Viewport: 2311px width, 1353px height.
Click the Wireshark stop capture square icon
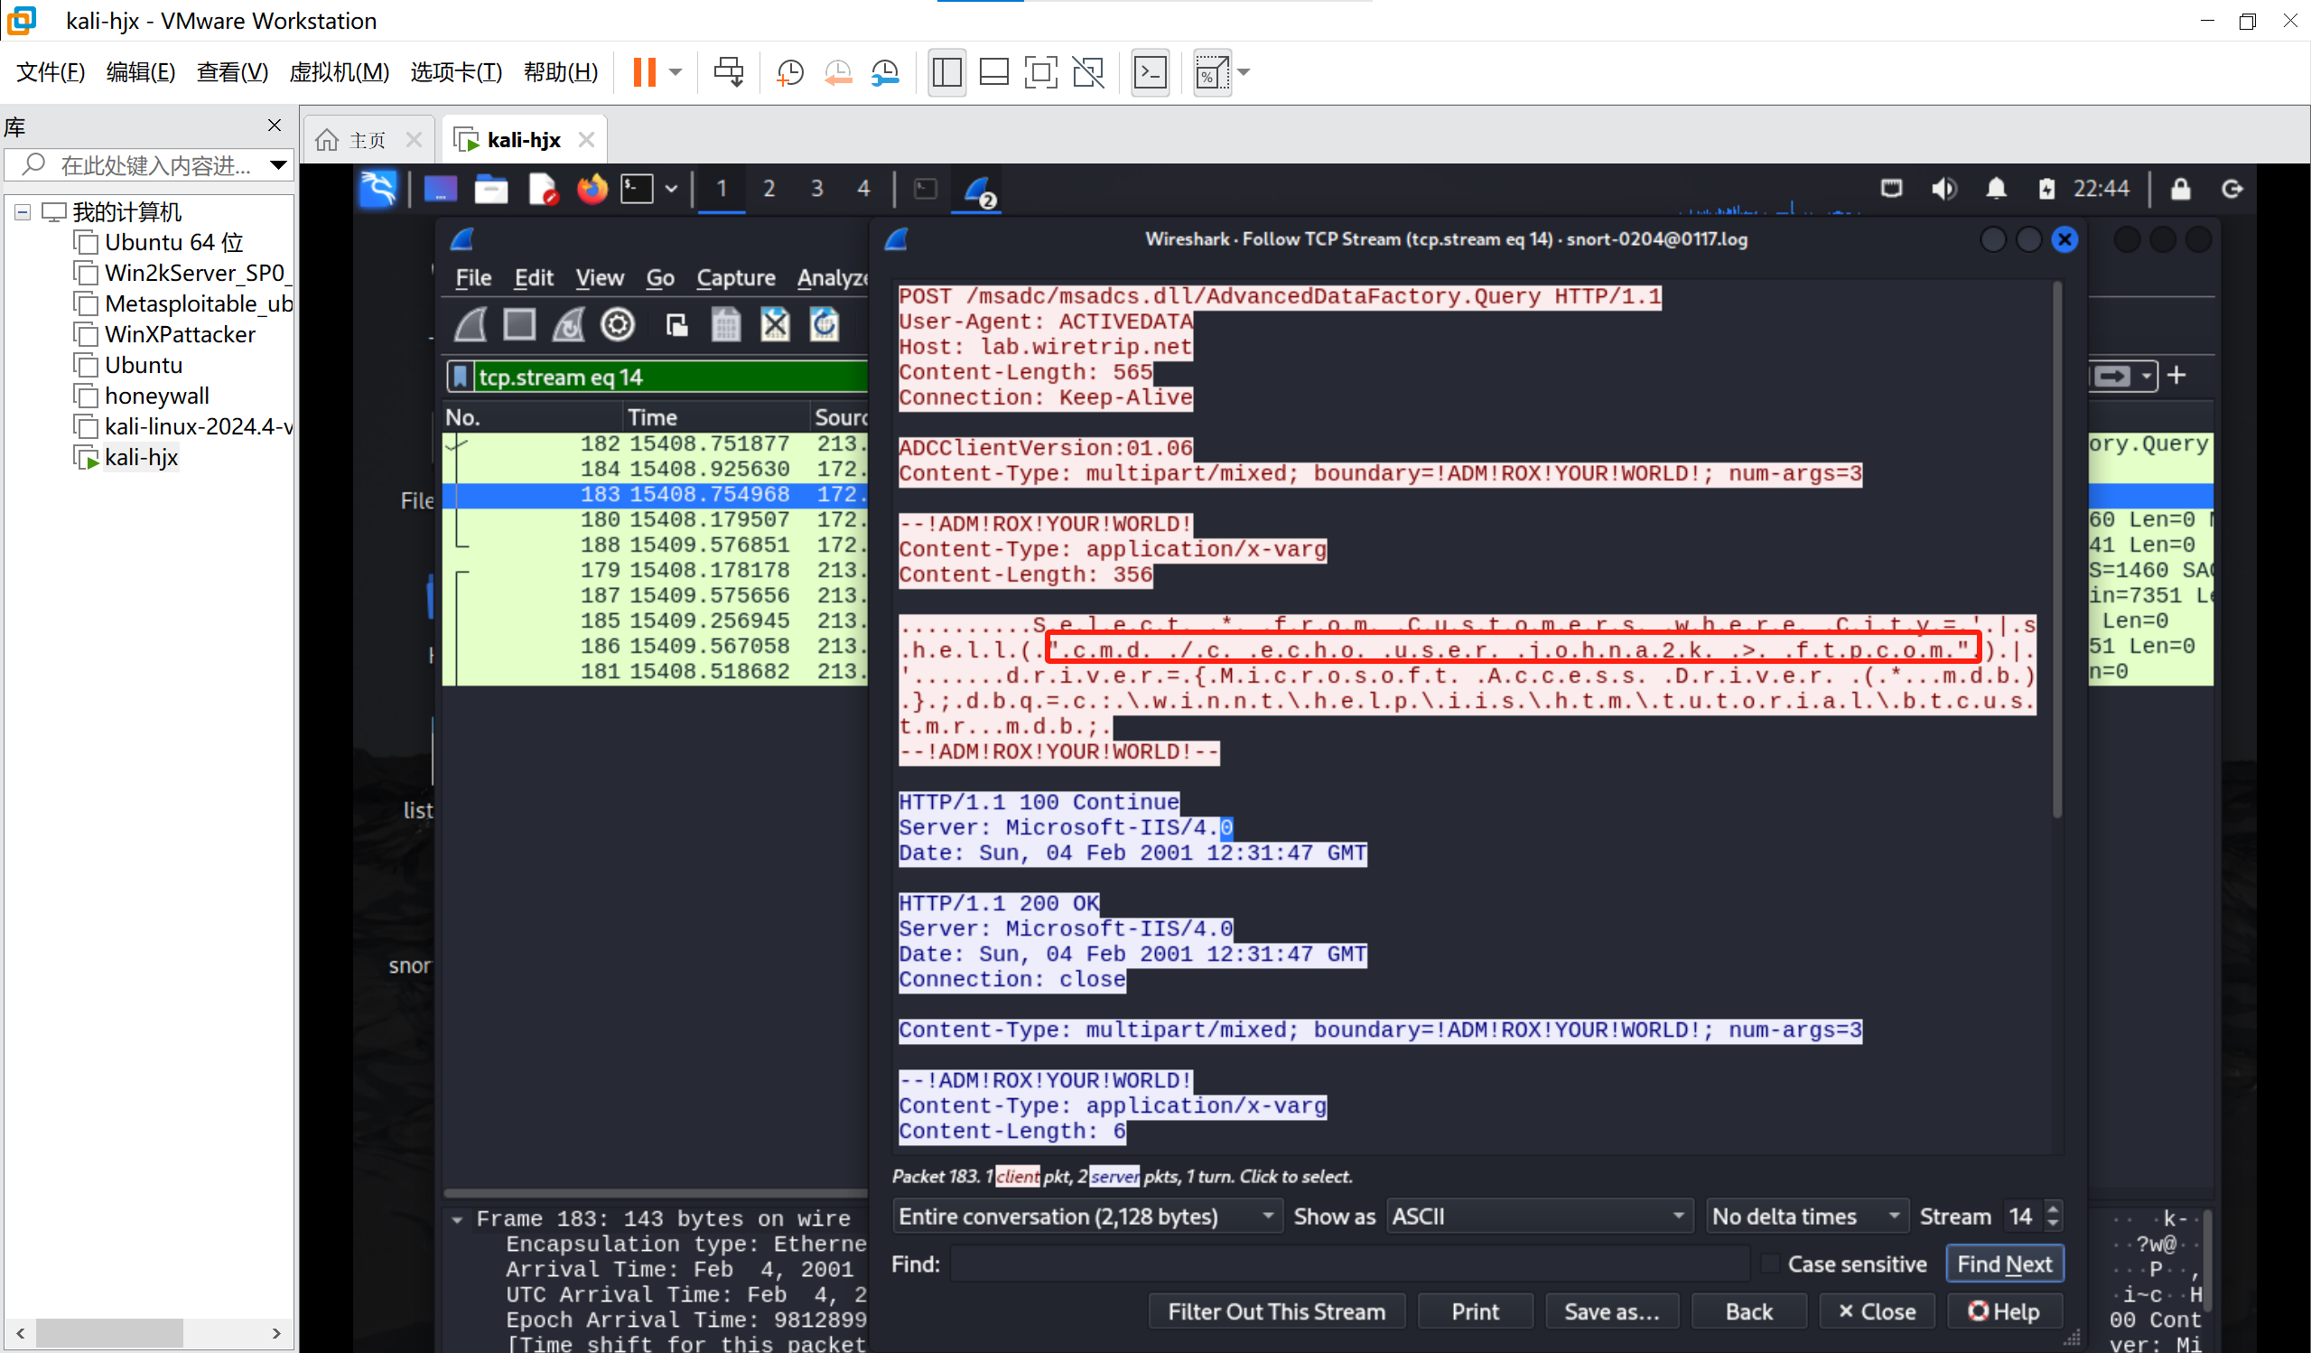520,325
